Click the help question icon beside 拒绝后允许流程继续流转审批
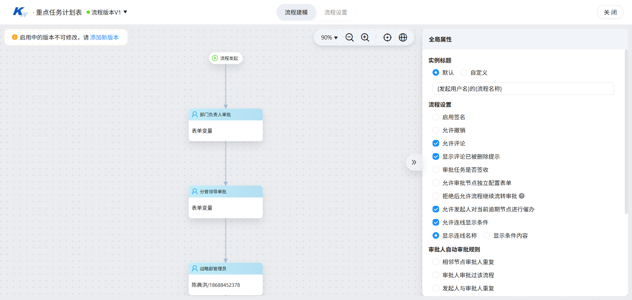 click(522, 196)
